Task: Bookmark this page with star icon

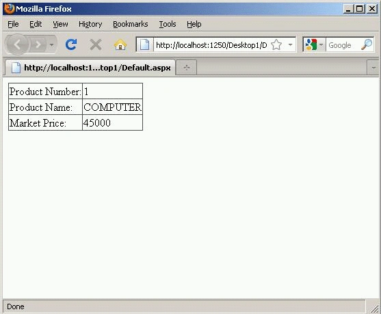Action: click(x=276, y=44)
